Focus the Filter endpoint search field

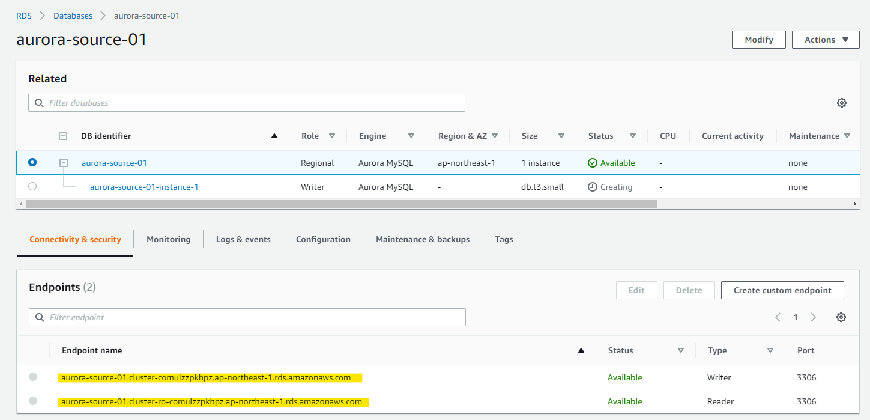pyautogui.click(x=247, y=317)
